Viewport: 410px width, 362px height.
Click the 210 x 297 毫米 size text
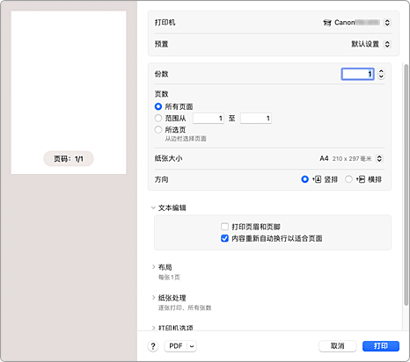352,159
